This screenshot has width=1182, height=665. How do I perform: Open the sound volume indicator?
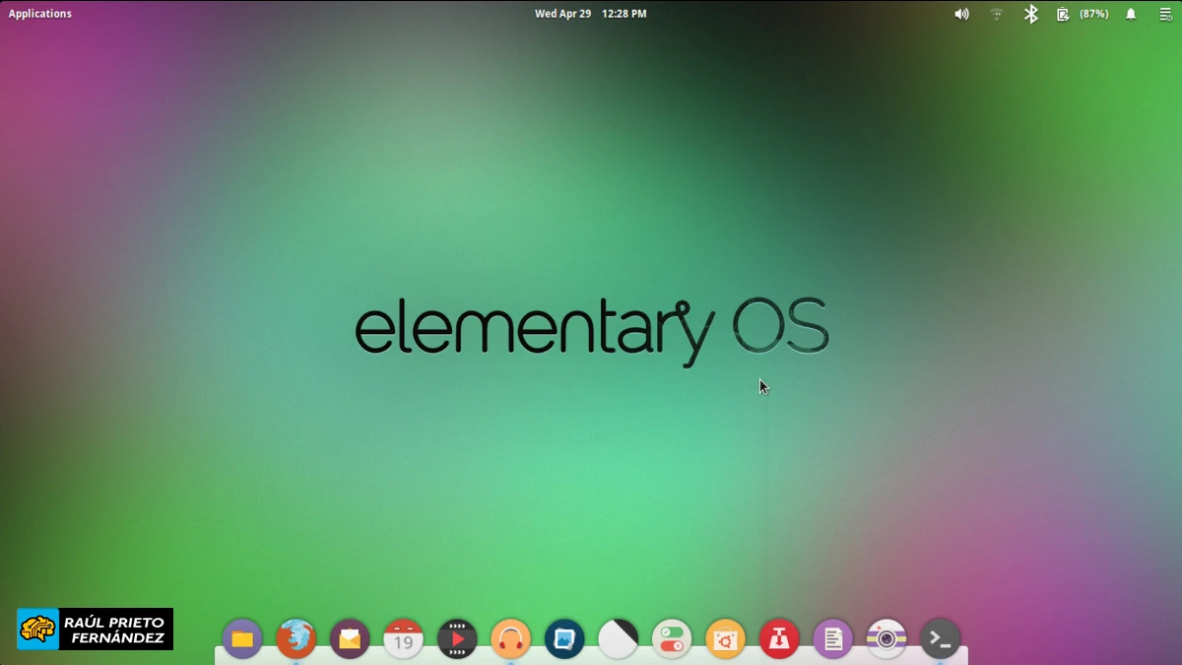coord(961,14)
